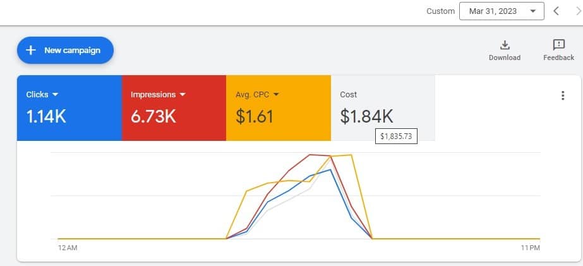Click the Feedback label text
The image size is (583, 266).
558,57
